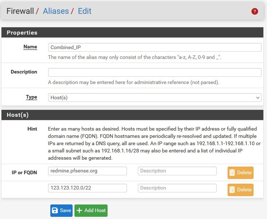This screenshot has height=219, width=267.
Task: Go to Aliases in the breadcrumb
Action: 56,11
